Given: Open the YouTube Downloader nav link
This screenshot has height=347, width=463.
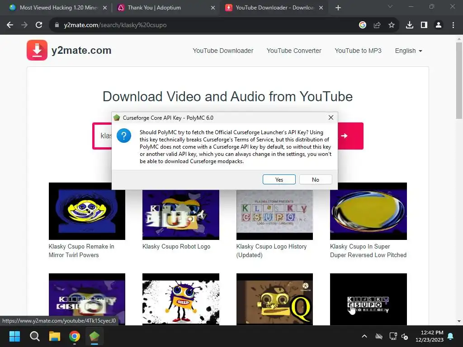Looking at the screenshot, I should [223, 51].
